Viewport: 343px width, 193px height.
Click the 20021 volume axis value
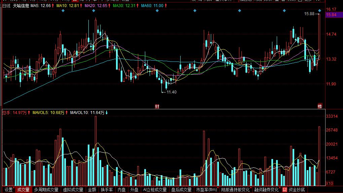tap(332, 144)
